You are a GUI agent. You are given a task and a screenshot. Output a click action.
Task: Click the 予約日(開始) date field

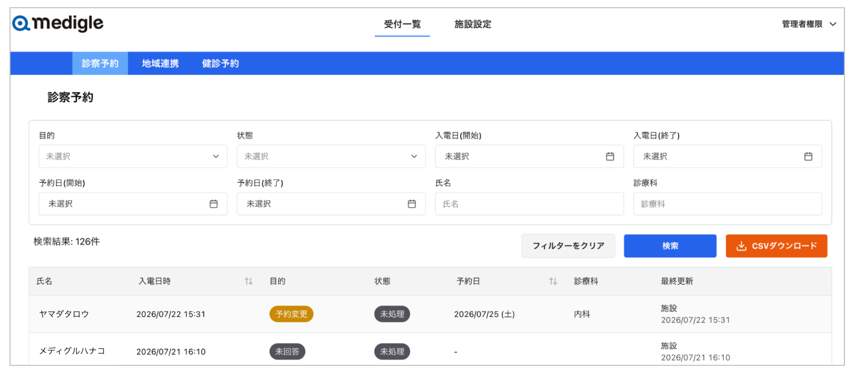[133, 204]
